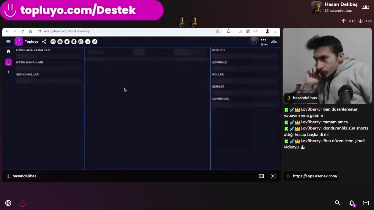The width and height of the screenshot is (374, 210).
Task: Go back using the browser back arrow
Action: (x=7, y=31)
